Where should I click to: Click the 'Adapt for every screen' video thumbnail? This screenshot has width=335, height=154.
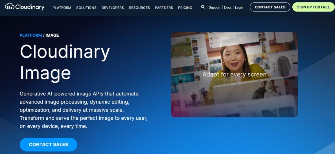click(x=234, y=75)
